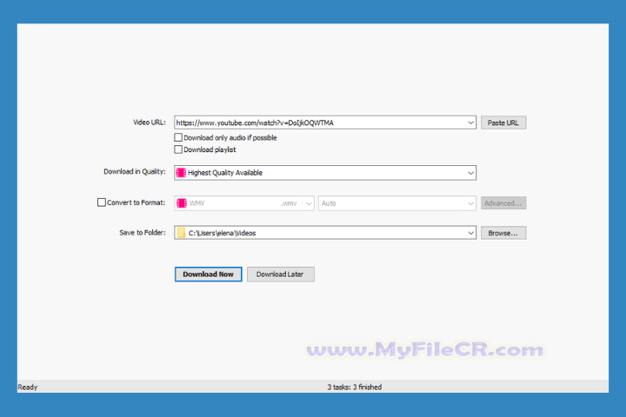
Task: Click the "Highest Quality Available" text
Action: pyautogui.click(x=225, y=172)
